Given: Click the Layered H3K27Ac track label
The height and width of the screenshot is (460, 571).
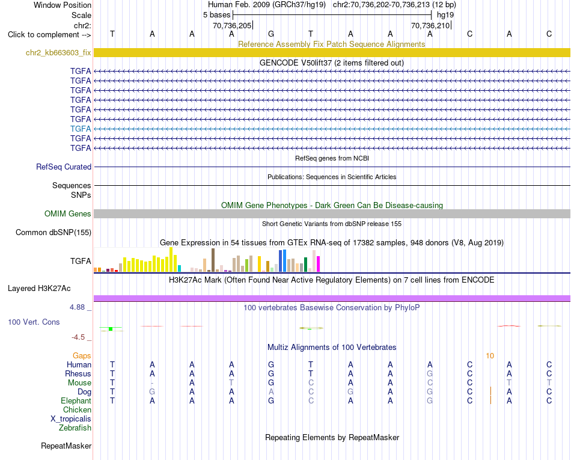Looking at the screenshot, I should tap(39, 289).
